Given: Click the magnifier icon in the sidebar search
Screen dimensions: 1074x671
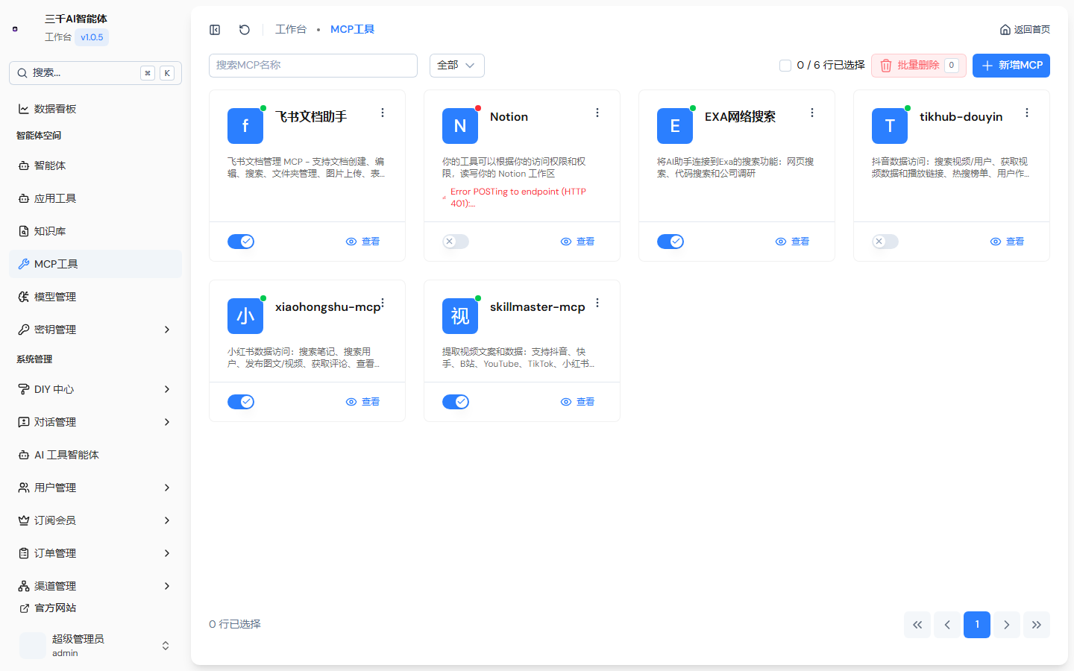Looking at the screenshot, I should [22, 73].
